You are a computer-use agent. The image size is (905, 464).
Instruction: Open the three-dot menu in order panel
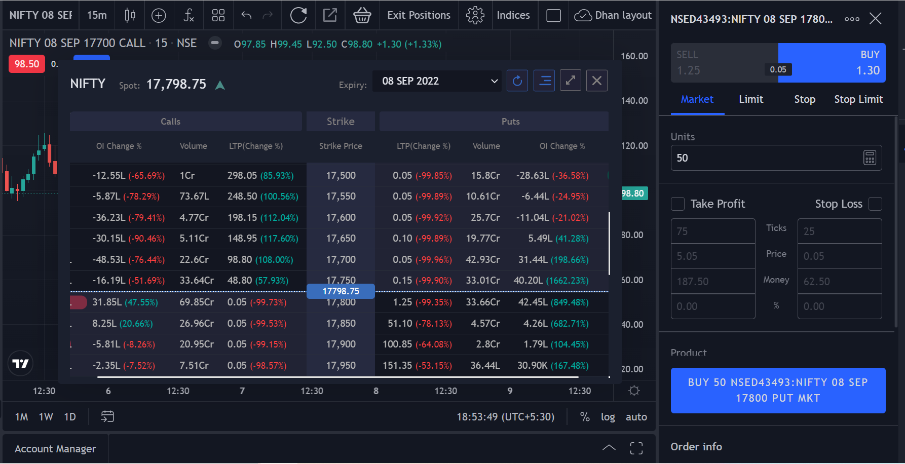pos(852,19)
